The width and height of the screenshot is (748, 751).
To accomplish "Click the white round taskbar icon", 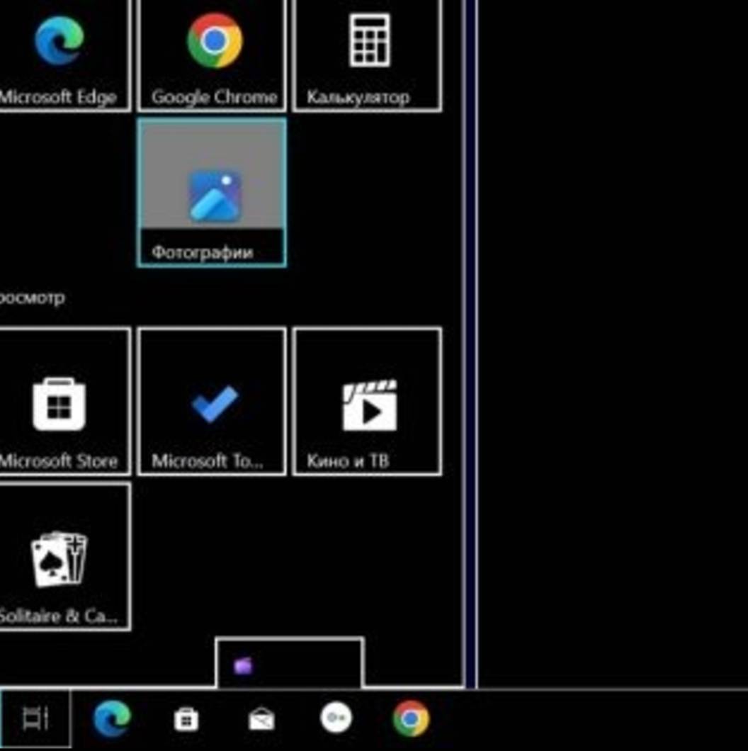I will [x=336, y=718].
